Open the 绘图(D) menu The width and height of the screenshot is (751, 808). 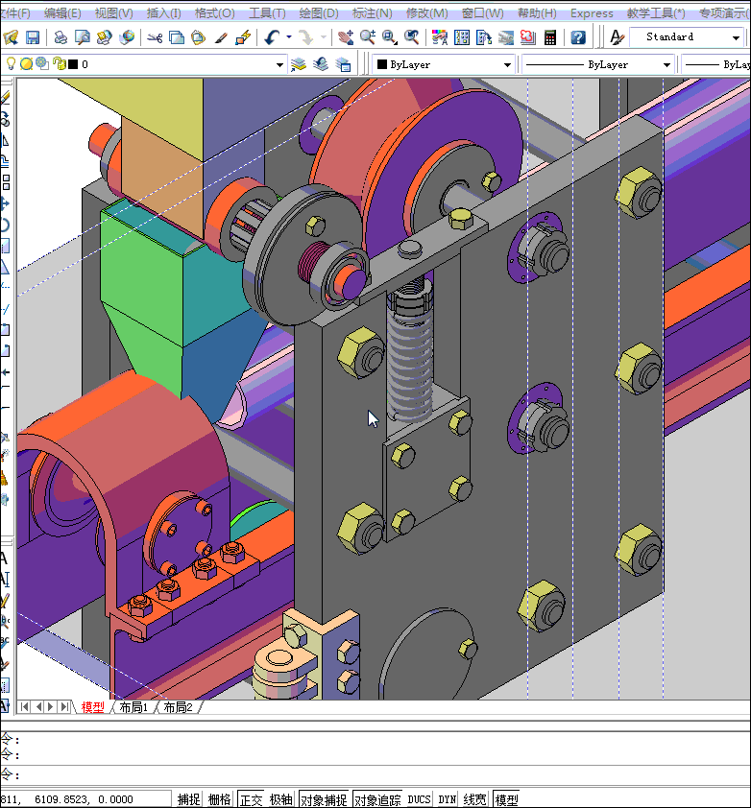point(319,12)
